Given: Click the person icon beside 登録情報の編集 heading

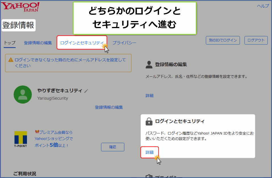Looking at the screenshot, I should click(149, 64).
